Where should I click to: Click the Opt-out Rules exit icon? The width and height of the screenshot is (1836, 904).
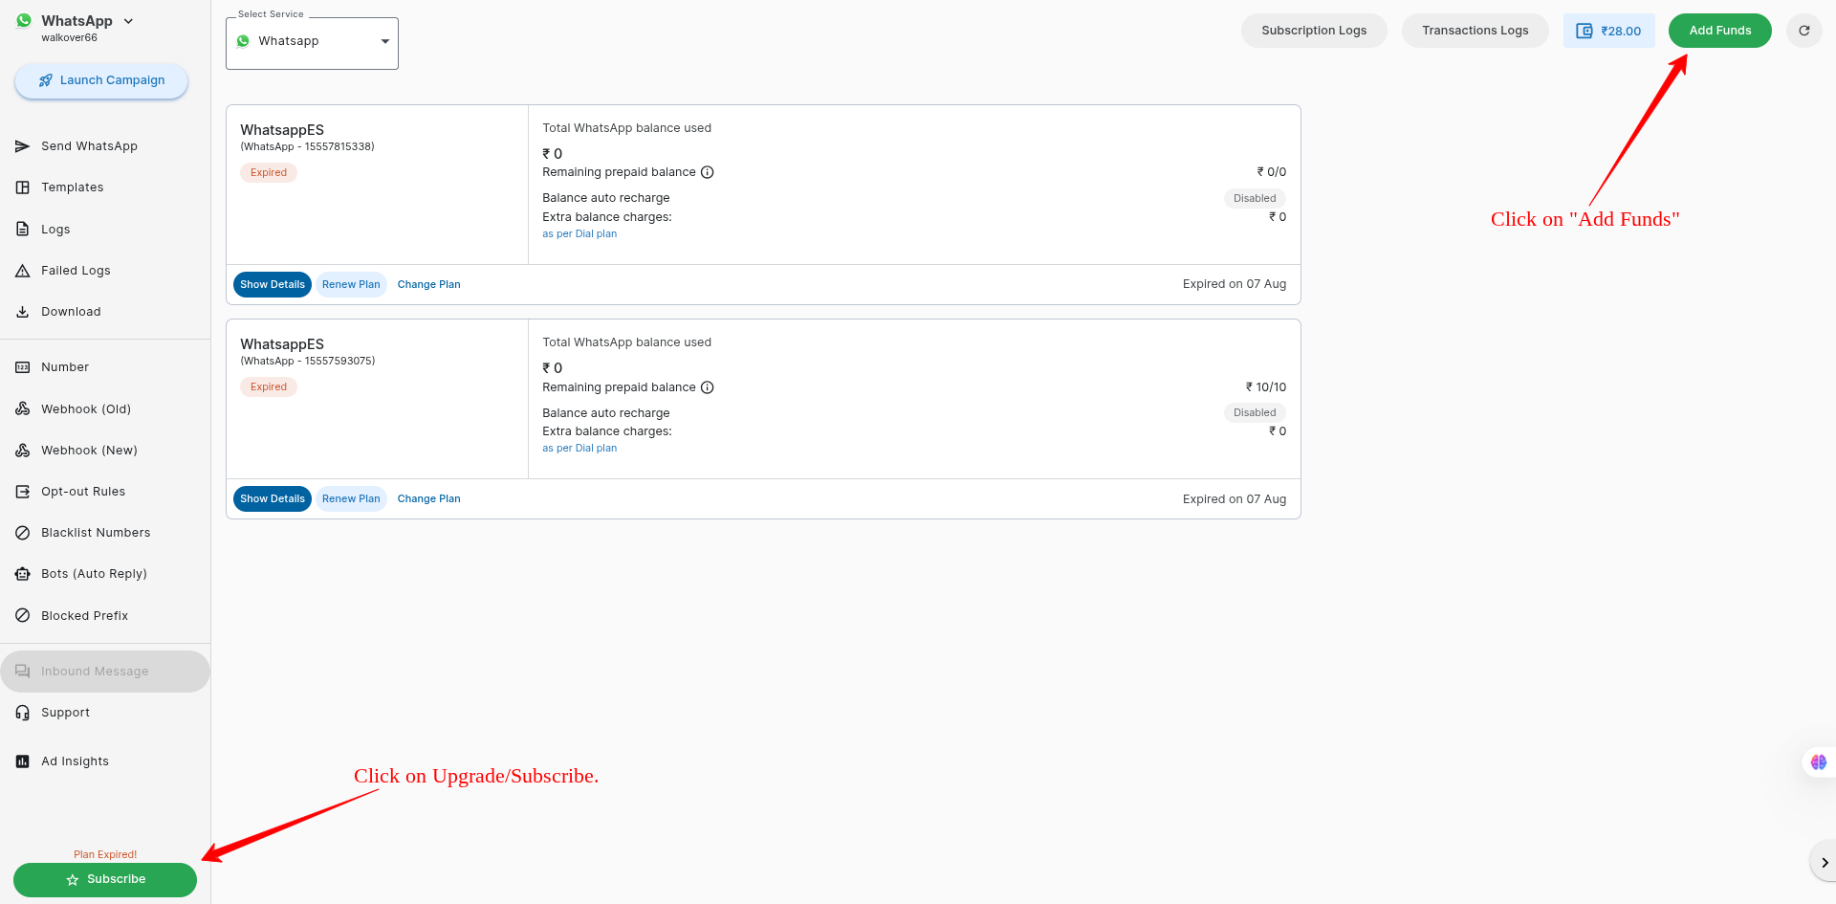click(x=22, y=492)
